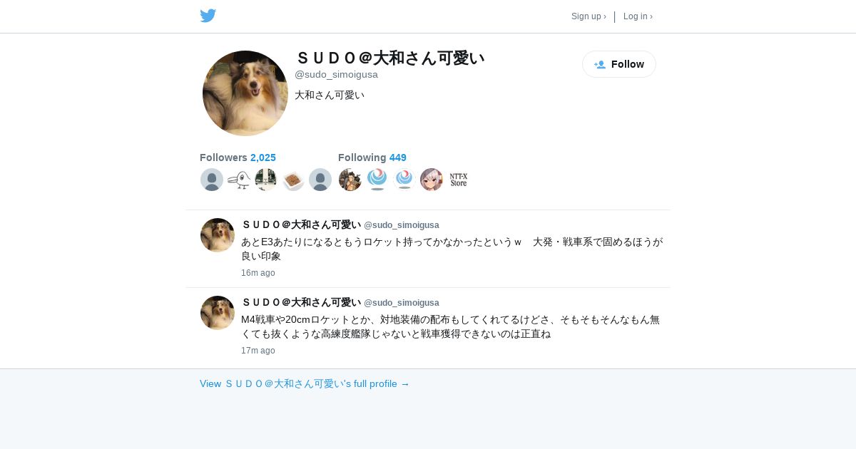The width and height of the screenshot is (856, 449).
Task: Select the food bowl follower avatar
Action: (293, 180)
